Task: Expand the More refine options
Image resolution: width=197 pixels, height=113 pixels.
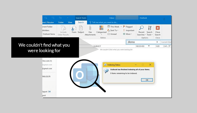Action: (x=127, y=34)
